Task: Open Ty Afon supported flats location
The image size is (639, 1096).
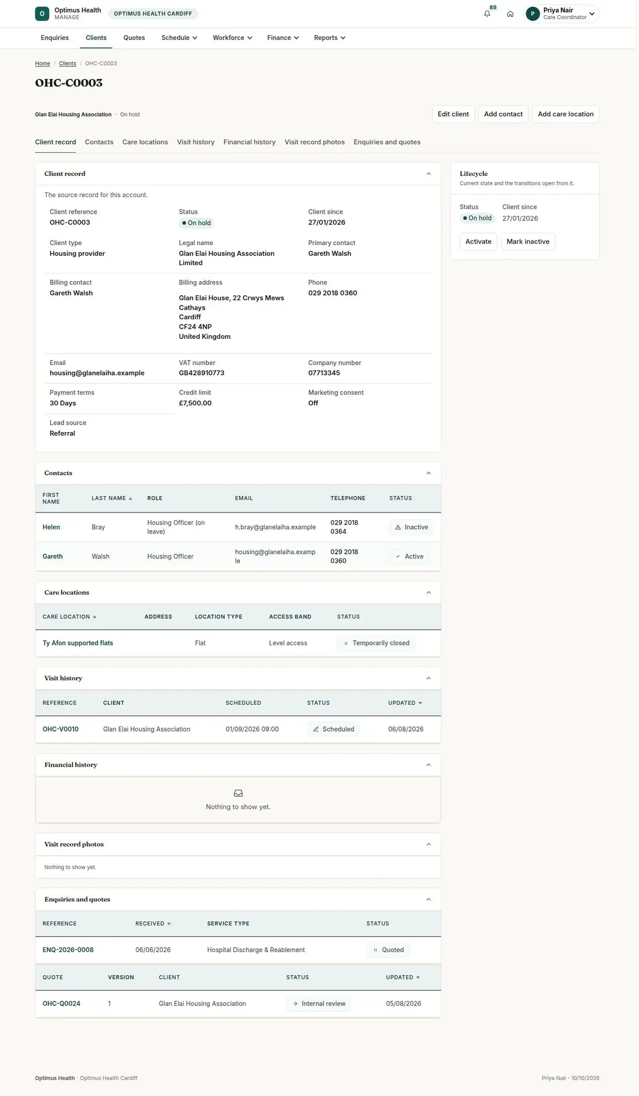Action: [78, 643]
